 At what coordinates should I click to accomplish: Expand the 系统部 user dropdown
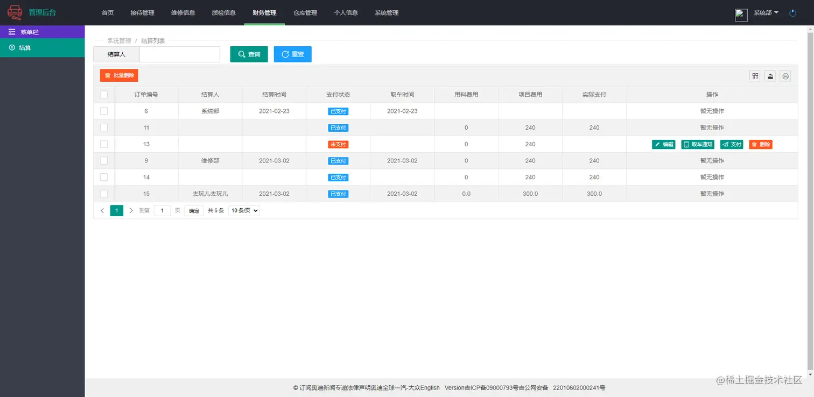click(766, 13)
